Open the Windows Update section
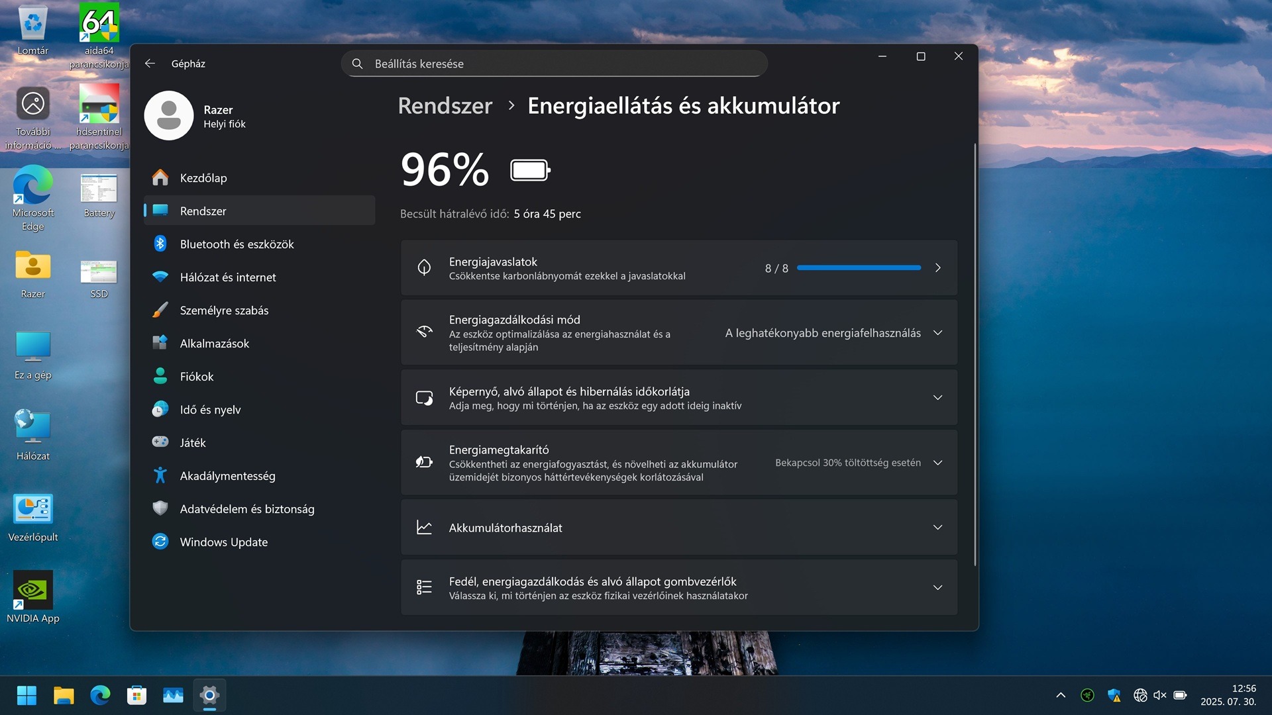The width and height of the screenshot is (1272, 715). click(x=223, y=542)
